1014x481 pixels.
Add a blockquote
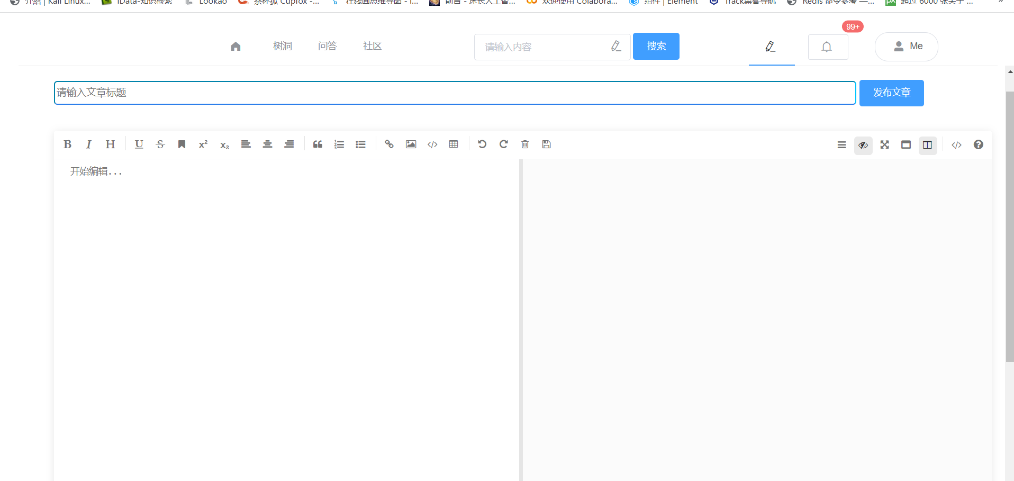click(318, 144)
